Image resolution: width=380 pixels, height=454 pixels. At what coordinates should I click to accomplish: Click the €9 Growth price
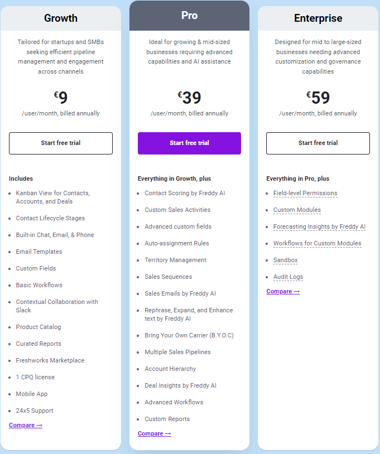tap(61, 98)
